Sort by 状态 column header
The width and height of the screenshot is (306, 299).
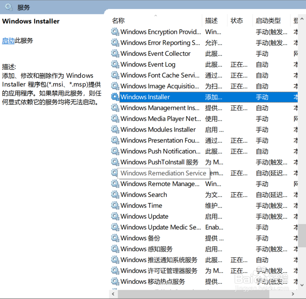[237, 21]
